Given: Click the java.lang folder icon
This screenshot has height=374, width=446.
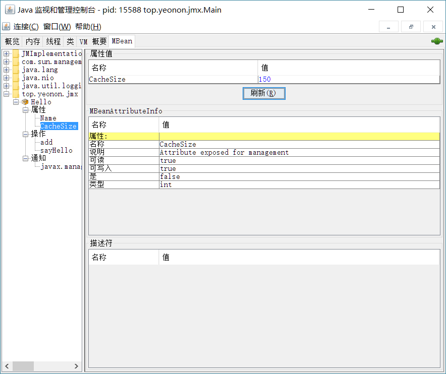Looking at the screenshot, I should [16, 70].
